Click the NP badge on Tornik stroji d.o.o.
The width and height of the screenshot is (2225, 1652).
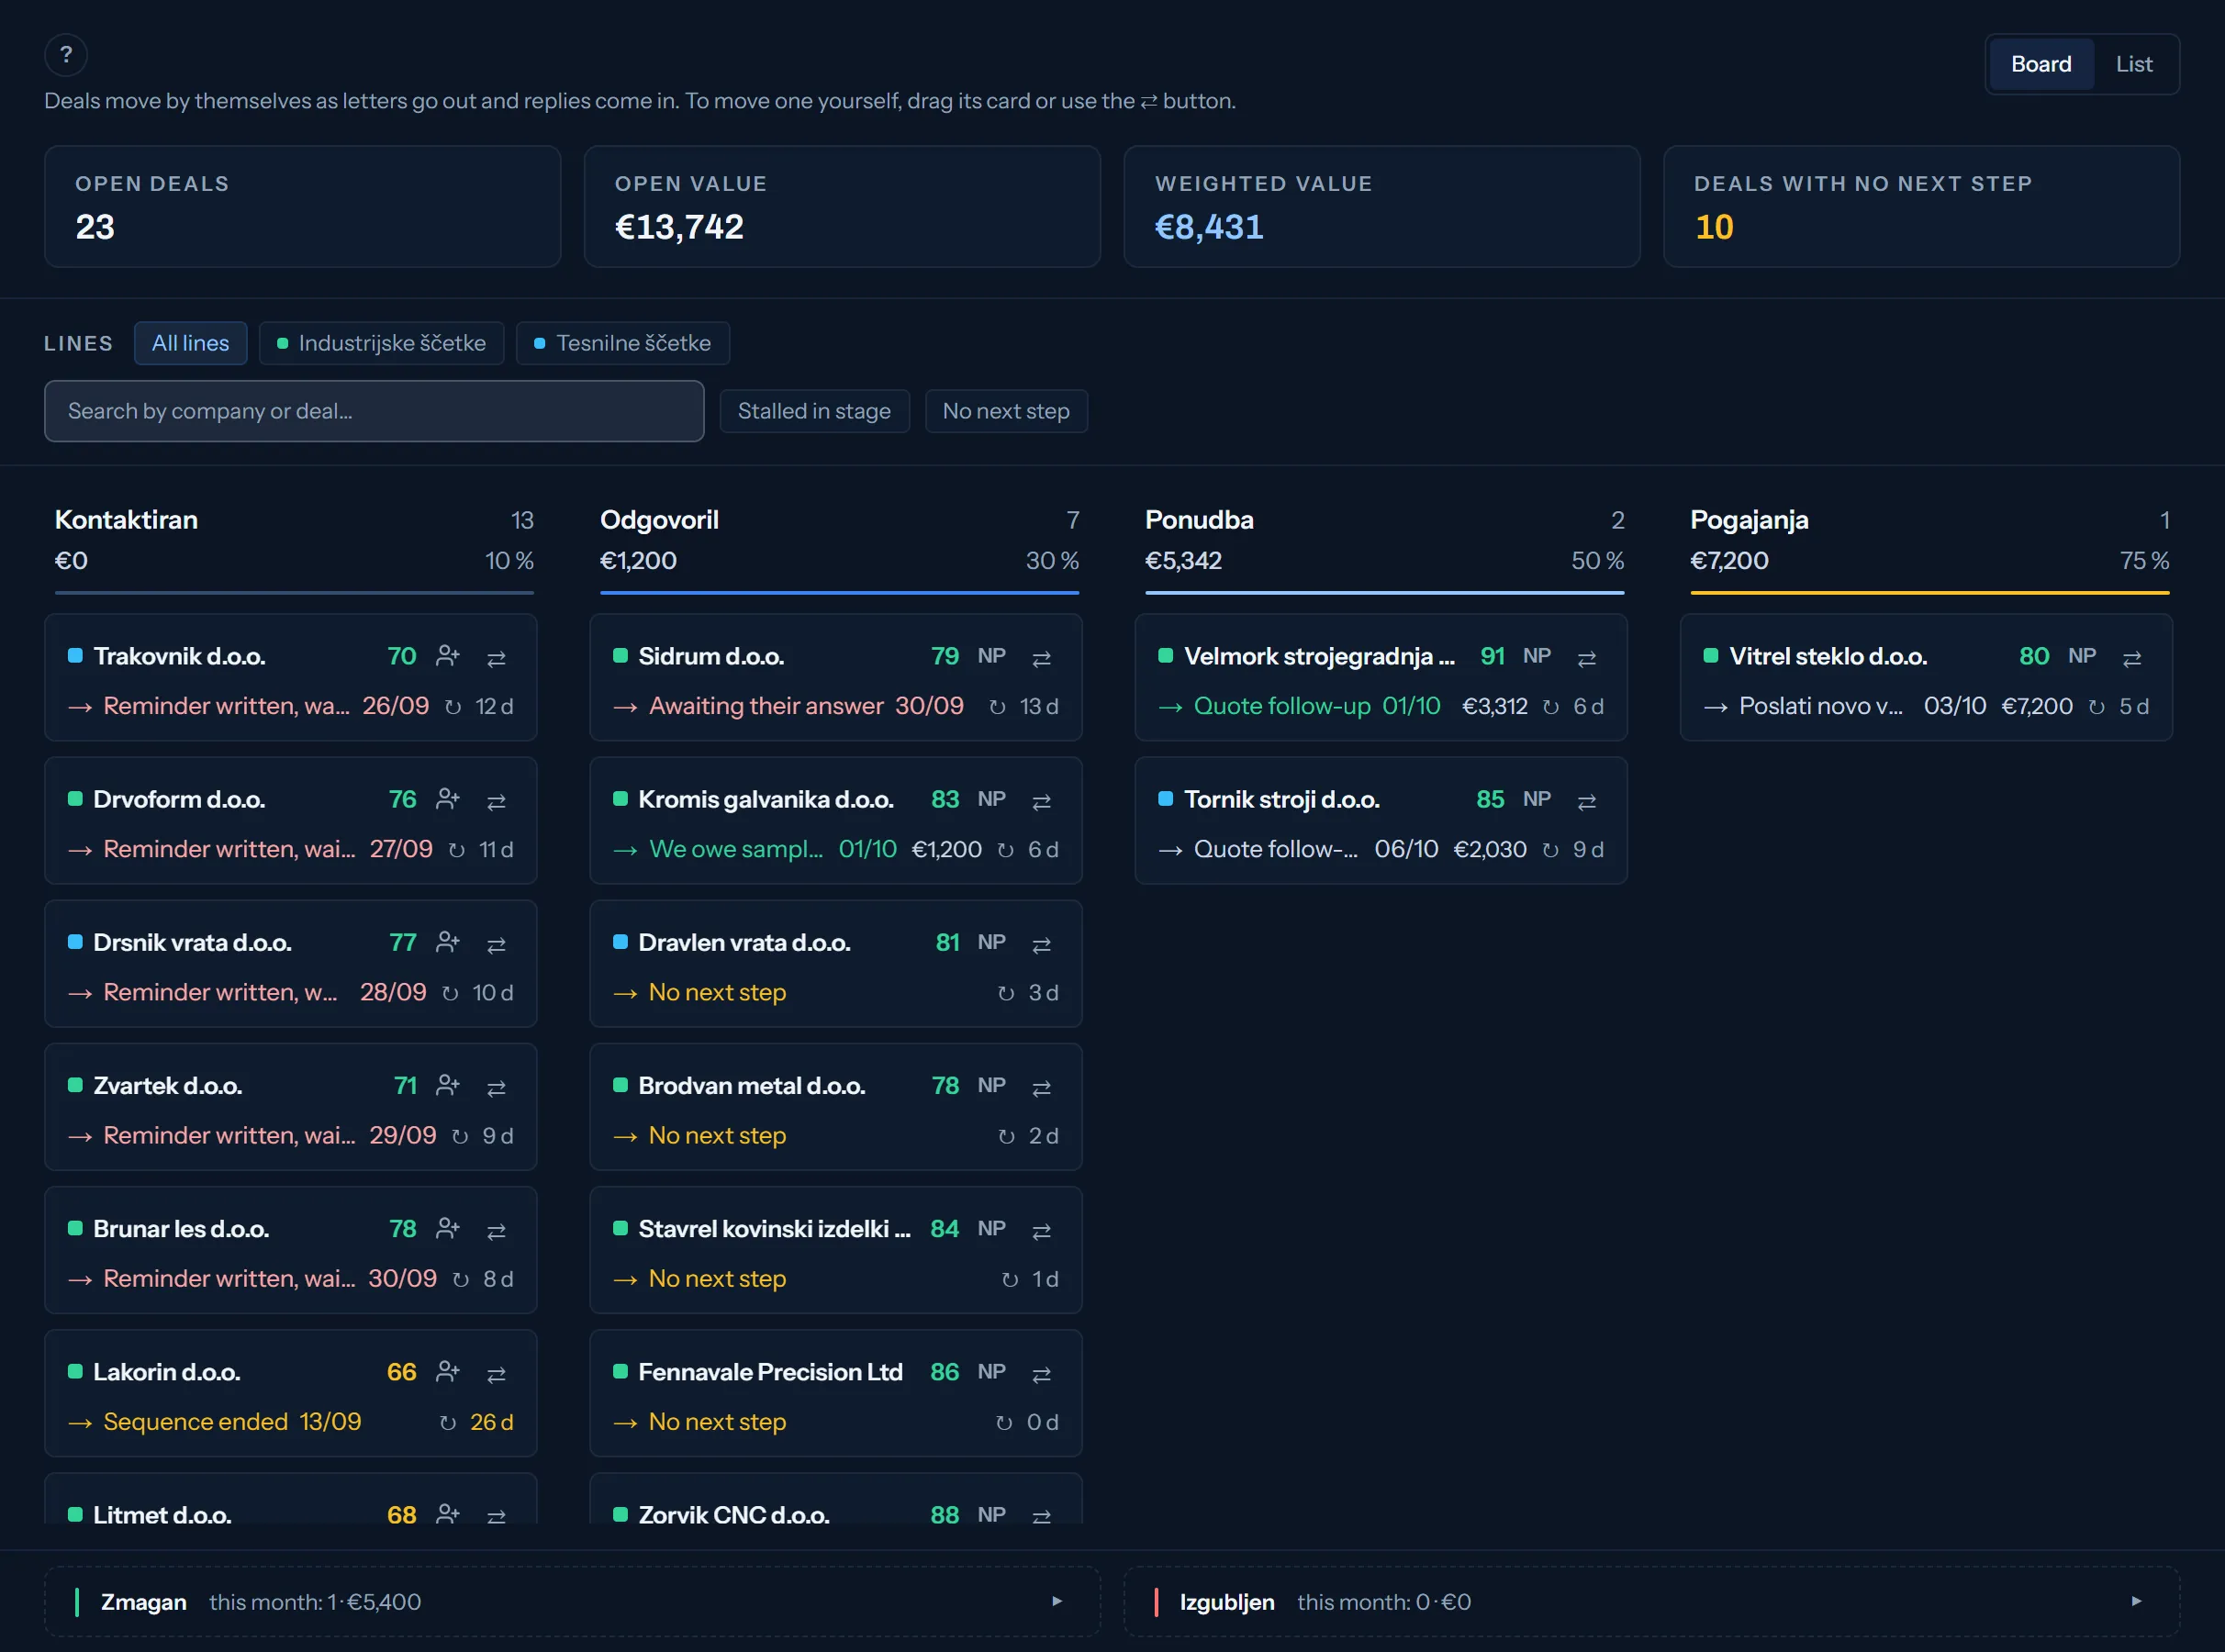(x=1536, y=799)
